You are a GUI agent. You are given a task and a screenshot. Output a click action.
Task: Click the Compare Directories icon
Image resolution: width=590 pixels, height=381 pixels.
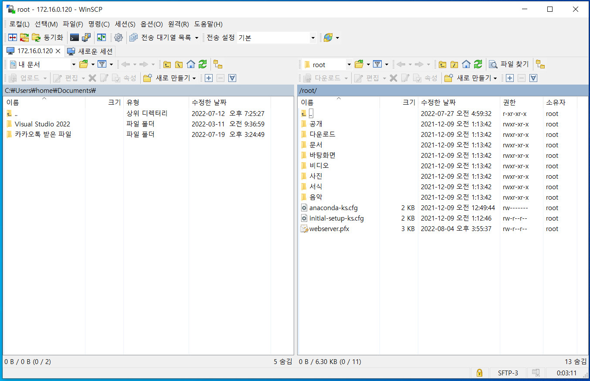pos(13,37)
